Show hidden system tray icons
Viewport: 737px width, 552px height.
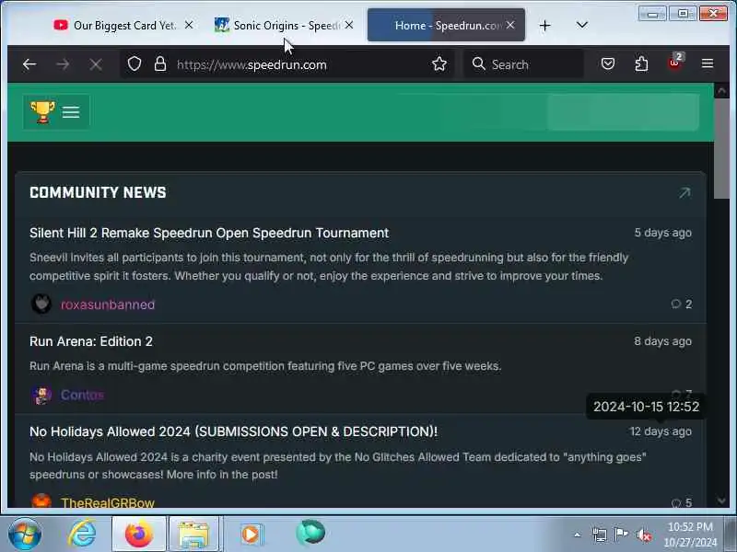click(x=578, y=535)
